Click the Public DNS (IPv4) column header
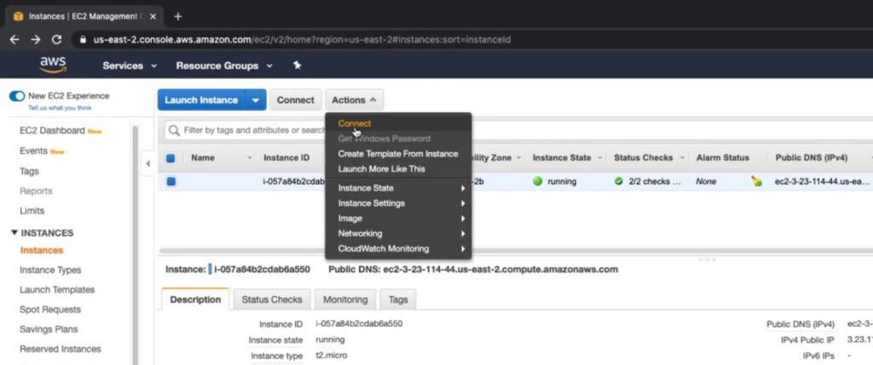Screen dimensions: 873x365 click(812, 157)
